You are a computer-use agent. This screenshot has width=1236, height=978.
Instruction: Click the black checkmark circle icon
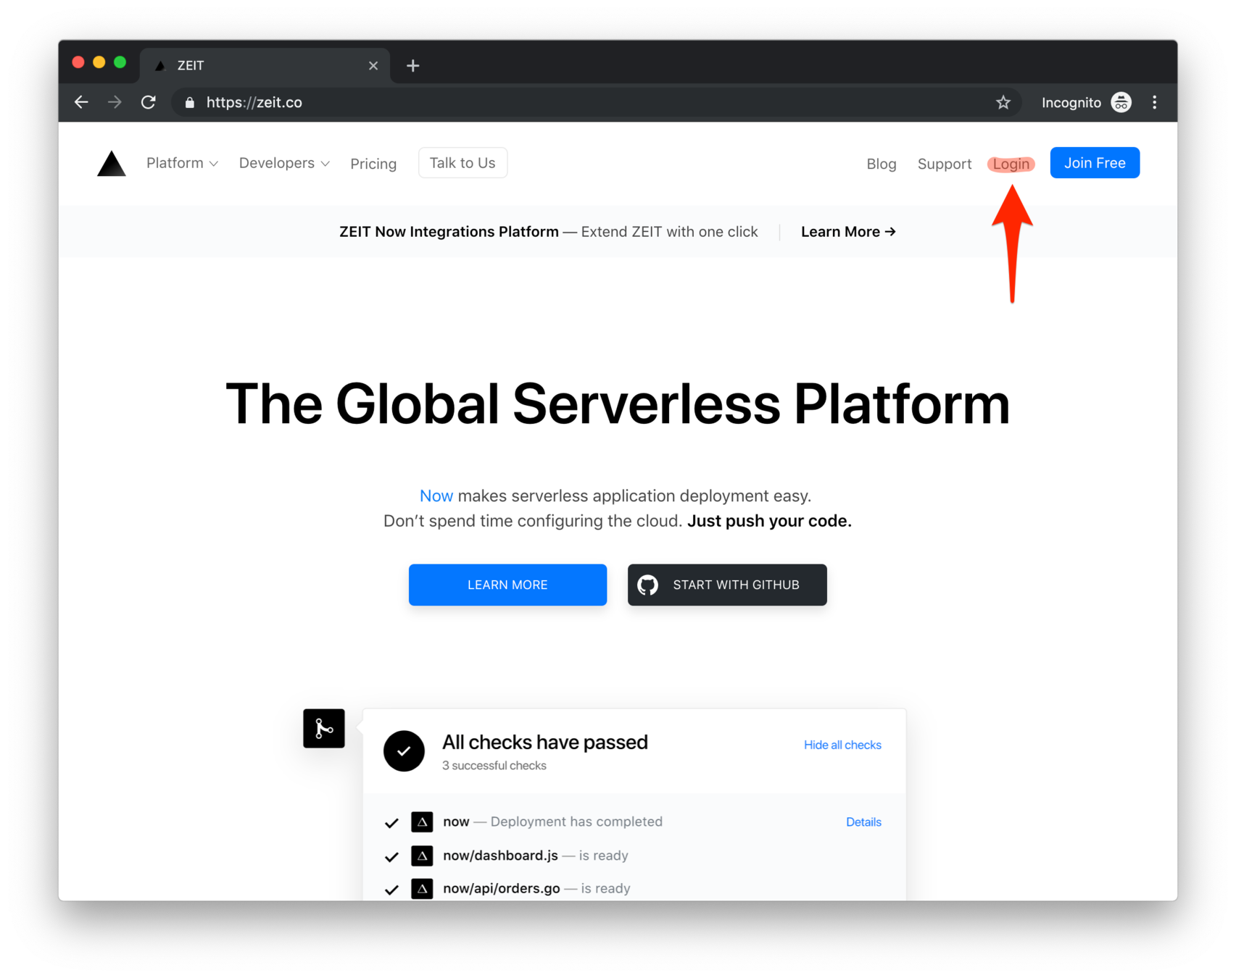(x=404, y=751)
